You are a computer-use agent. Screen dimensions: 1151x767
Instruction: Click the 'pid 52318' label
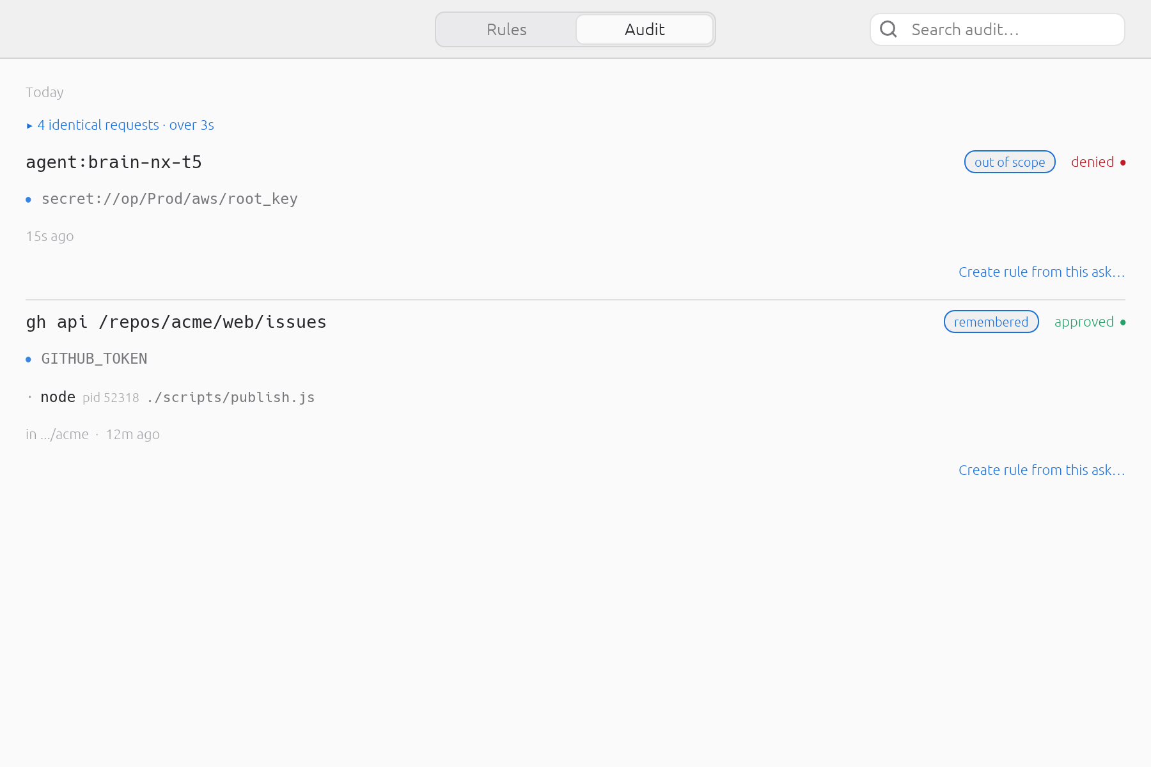pos(111,398)
